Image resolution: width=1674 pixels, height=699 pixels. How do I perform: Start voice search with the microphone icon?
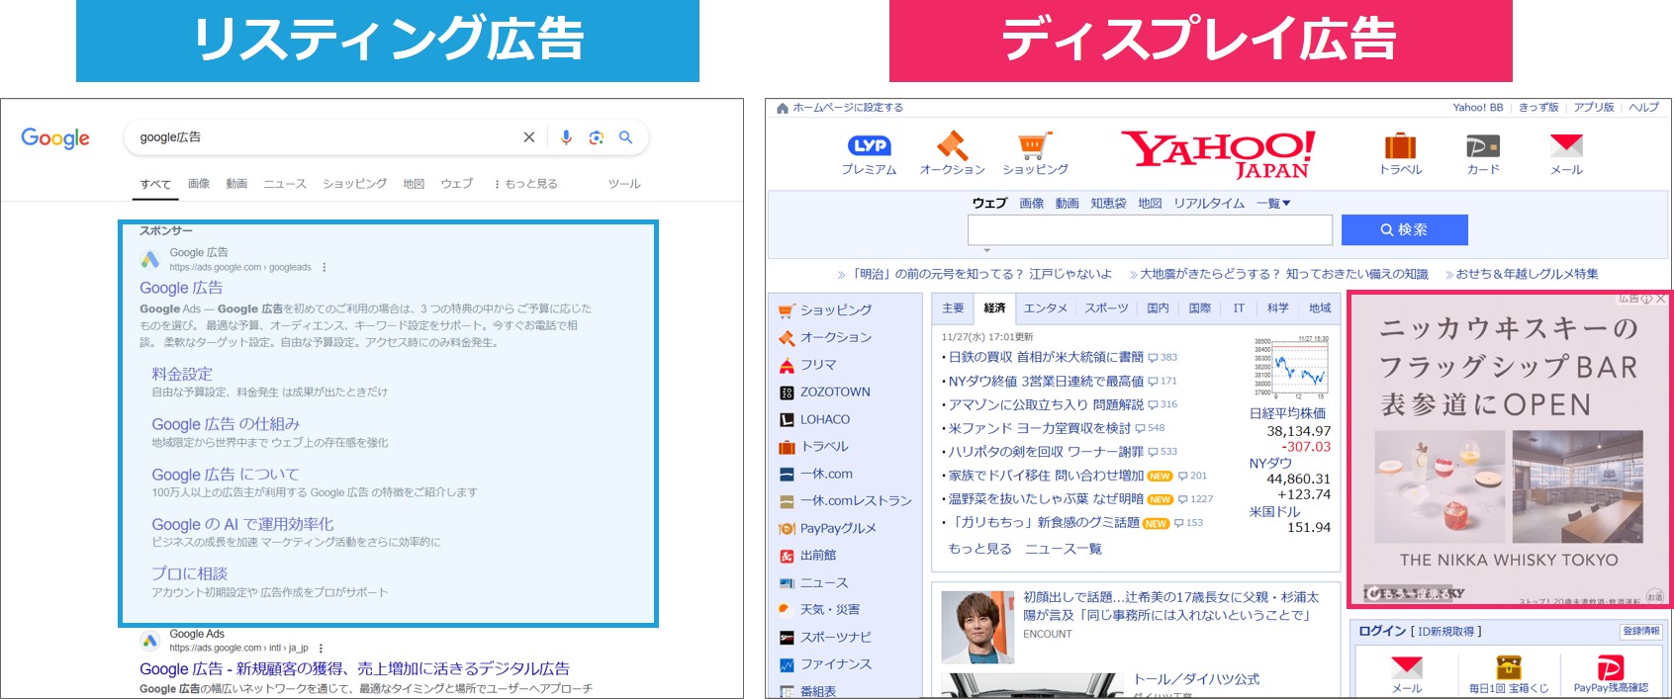point(566,137)
